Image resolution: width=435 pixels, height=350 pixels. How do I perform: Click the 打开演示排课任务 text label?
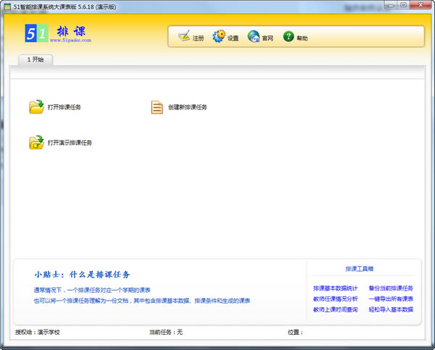[x=70, y=143]
